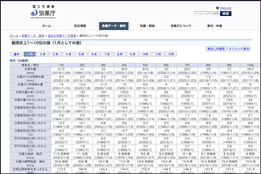
Task: Switch the site to ENGLISH
Action: pyautogui.click(x=225, y=8)
